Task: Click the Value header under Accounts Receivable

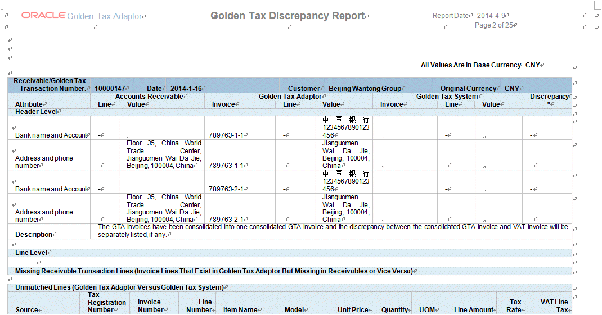Action: coord(136,104)
